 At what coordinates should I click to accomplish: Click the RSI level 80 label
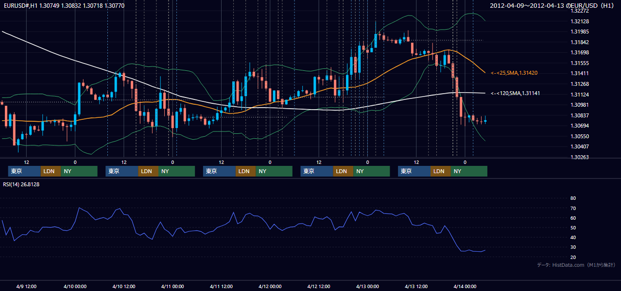click(573, 198)
